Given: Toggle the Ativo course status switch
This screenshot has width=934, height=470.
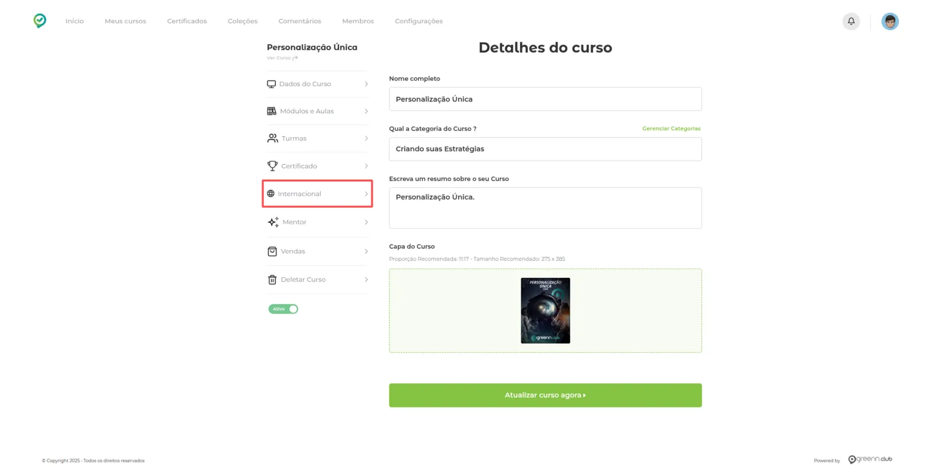Looking at the screenshot, I should click(283, 309).
